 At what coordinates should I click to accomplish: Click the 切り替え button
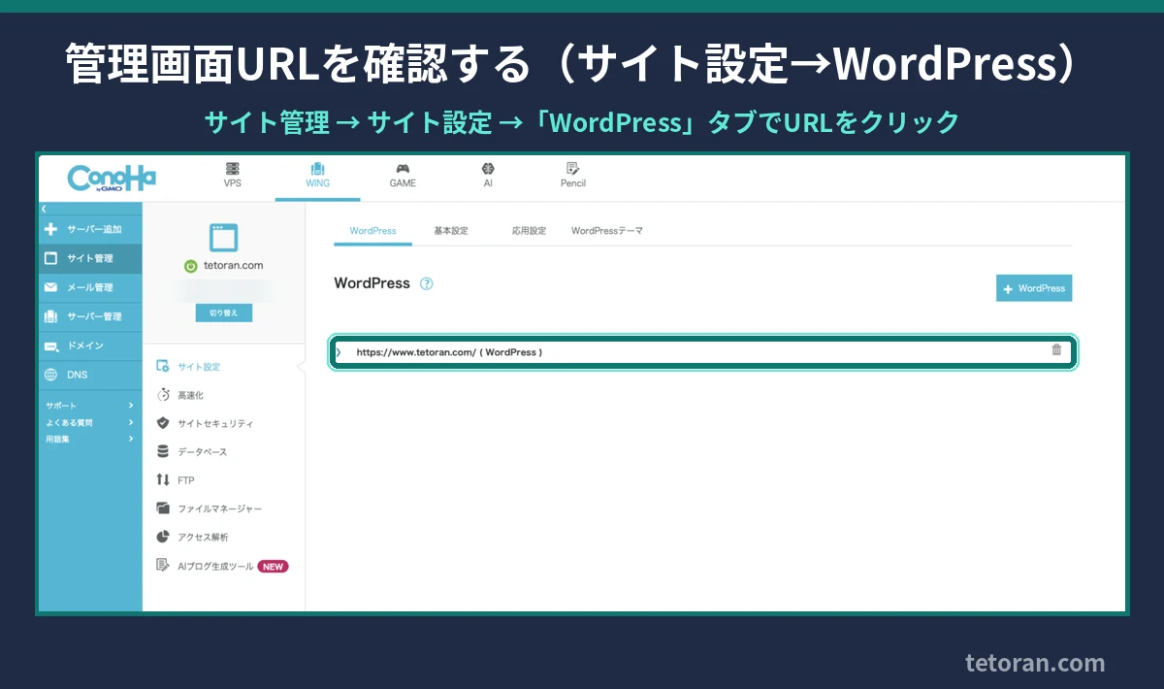tap(223, 312)
